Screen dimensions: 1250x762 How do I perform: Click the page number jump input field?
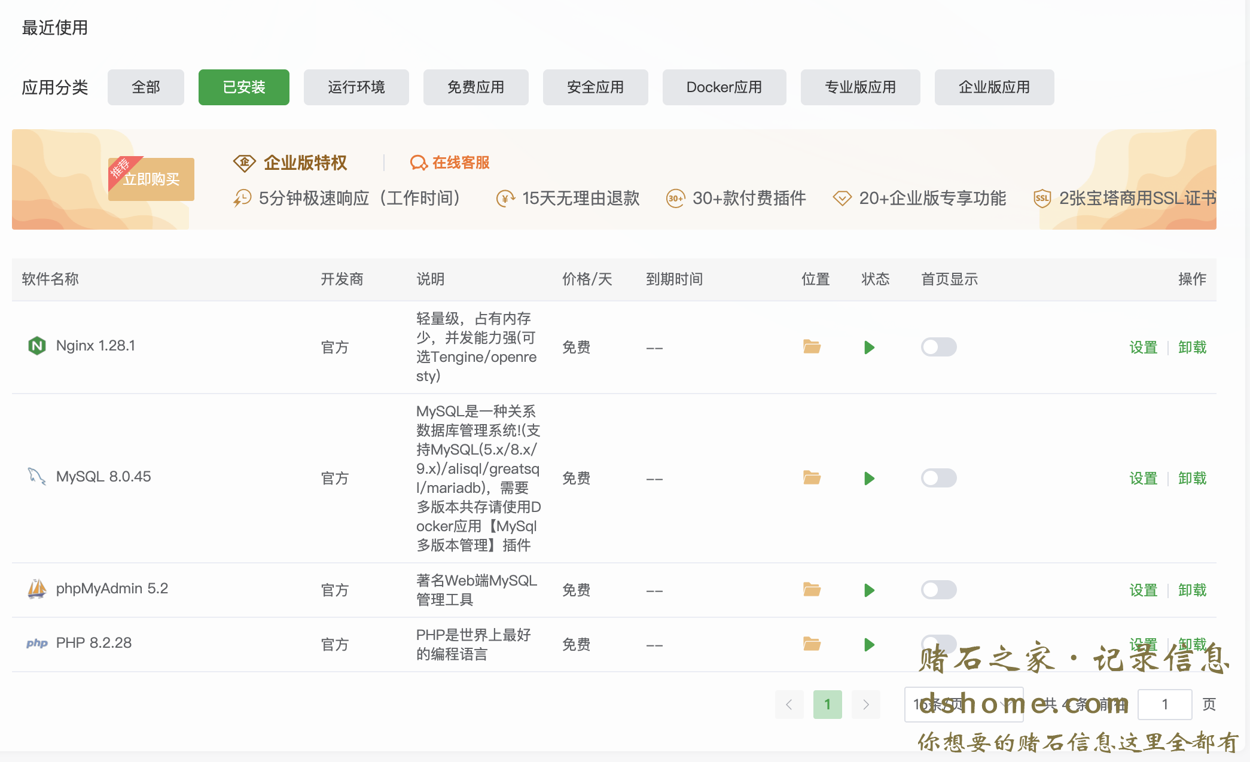1164,705
